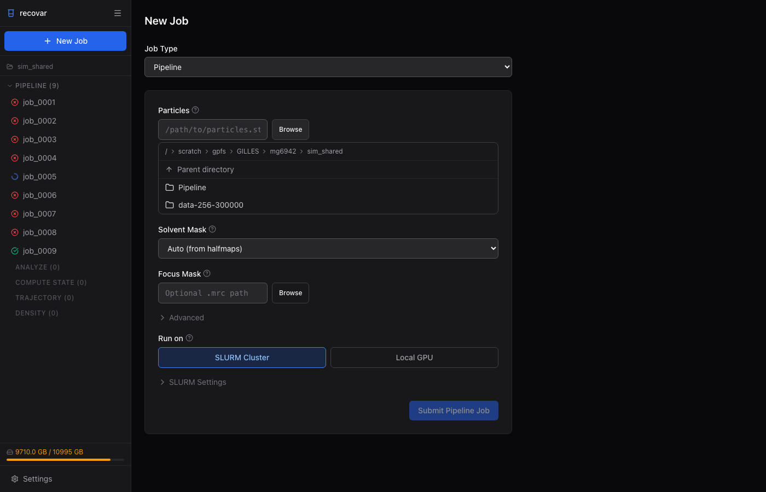Click the failed status icon for job_0002

[15, 121]
